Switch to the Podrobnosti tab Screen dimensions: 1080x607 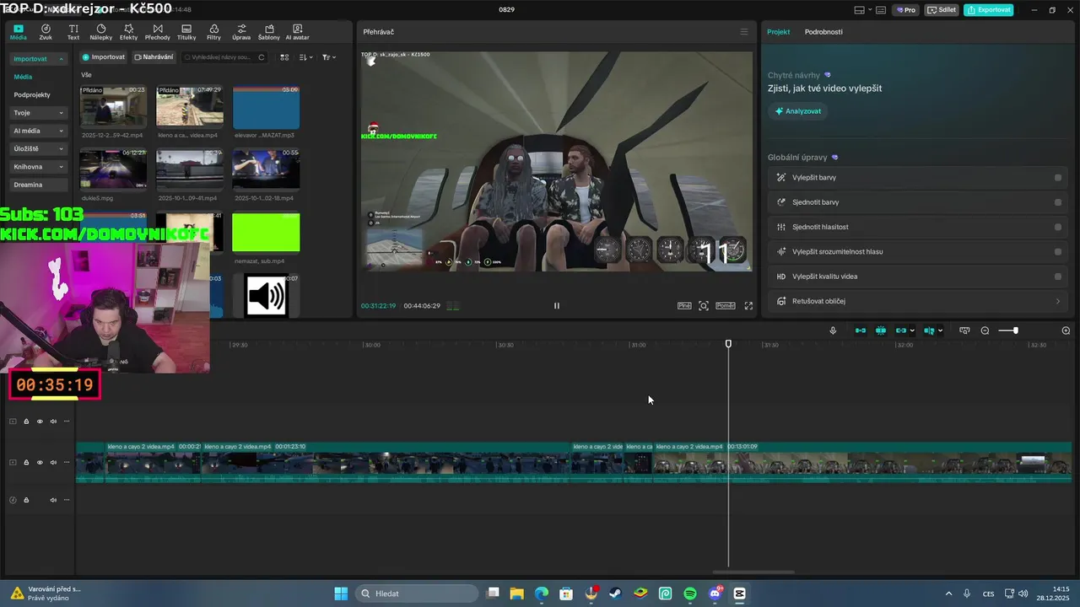823,32
